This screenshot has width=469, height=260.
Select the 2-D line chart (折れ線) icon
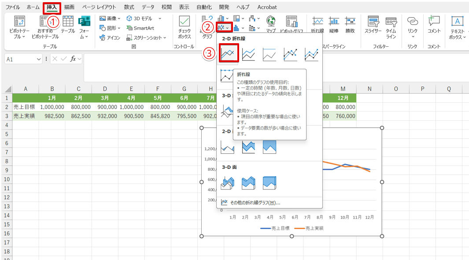tap(228, 54)
